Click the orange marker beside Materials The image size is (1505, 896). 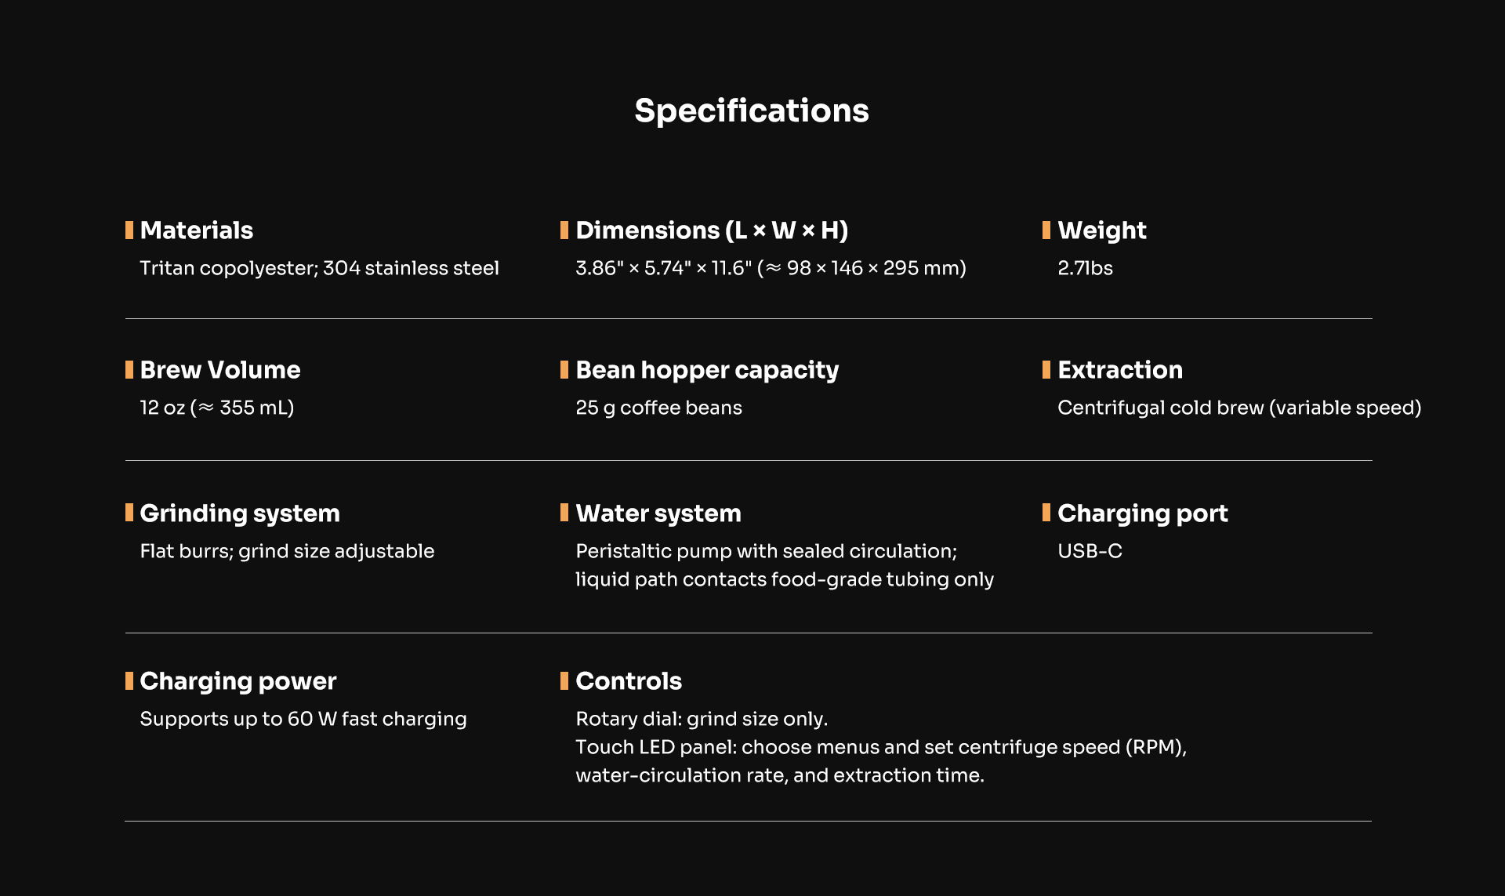(129, 230)
